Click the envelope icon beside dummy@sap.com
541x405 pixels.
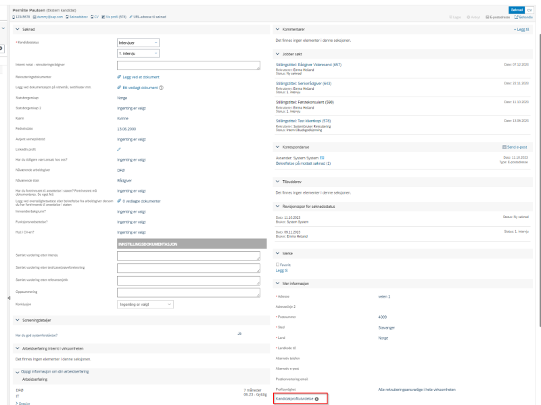click(x=34, y=17)
